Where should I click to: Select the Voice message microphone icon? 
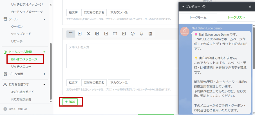click(142, 34)
